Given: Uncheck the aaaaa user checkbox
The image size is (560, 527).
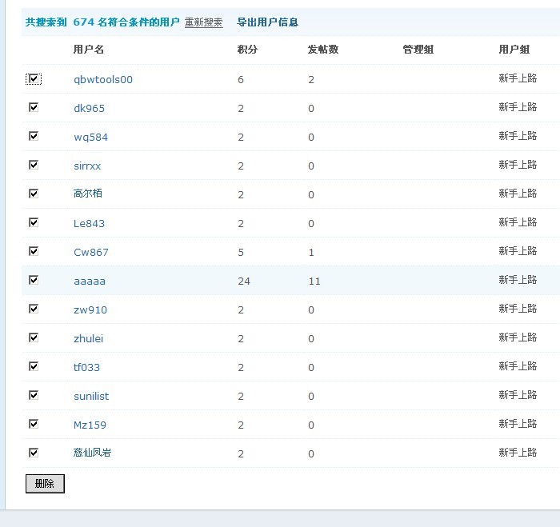Looking at the screenshot, I should click(34, 280).
